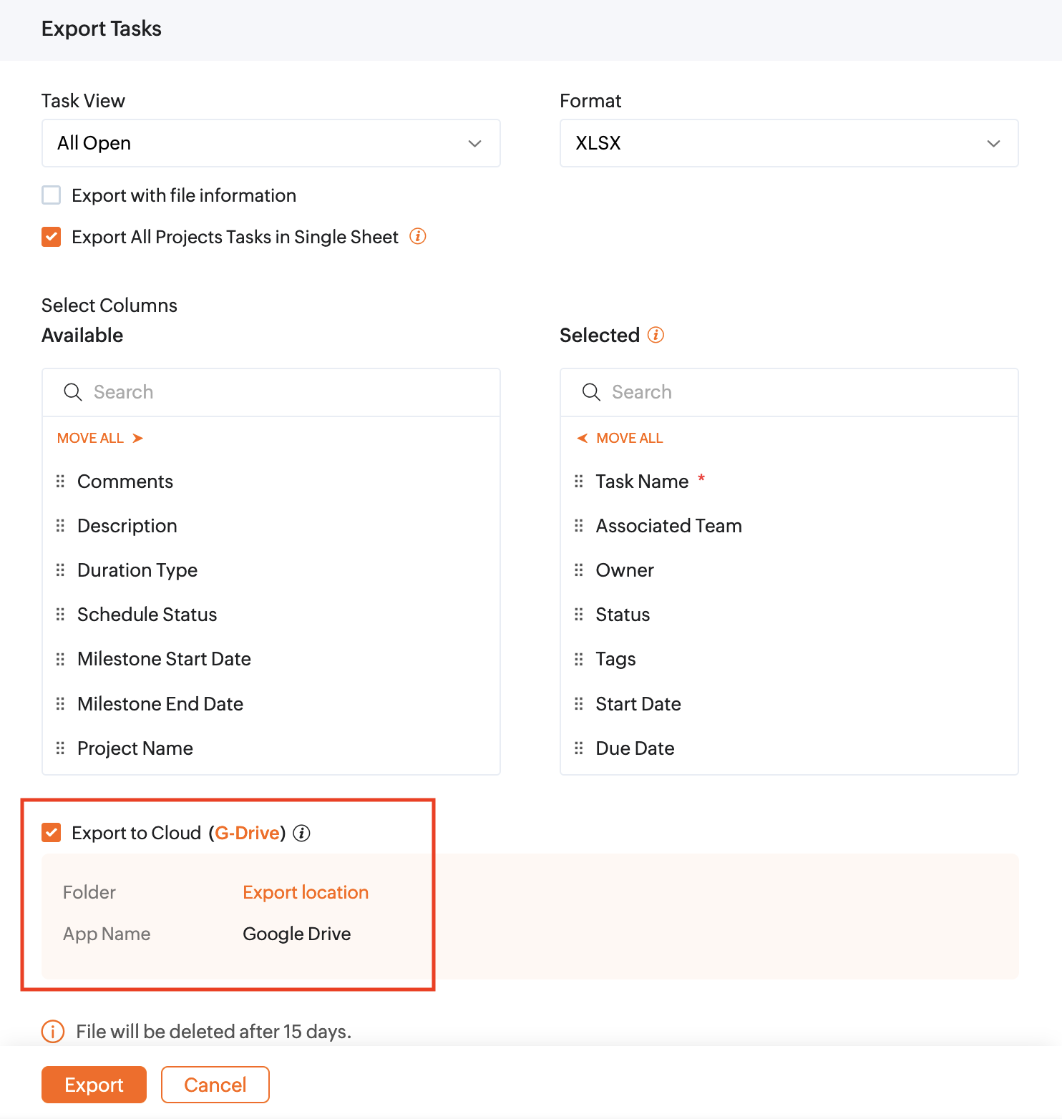Uncheck Export All Projects Tasks in Single Sheet
This screenshot has height=1119, width=1062.
coord(52,237)
